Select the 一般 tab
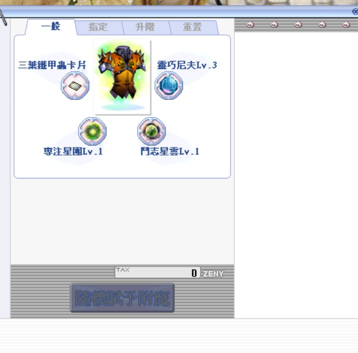This screenshot has width=358, height=353. (51, 26)
